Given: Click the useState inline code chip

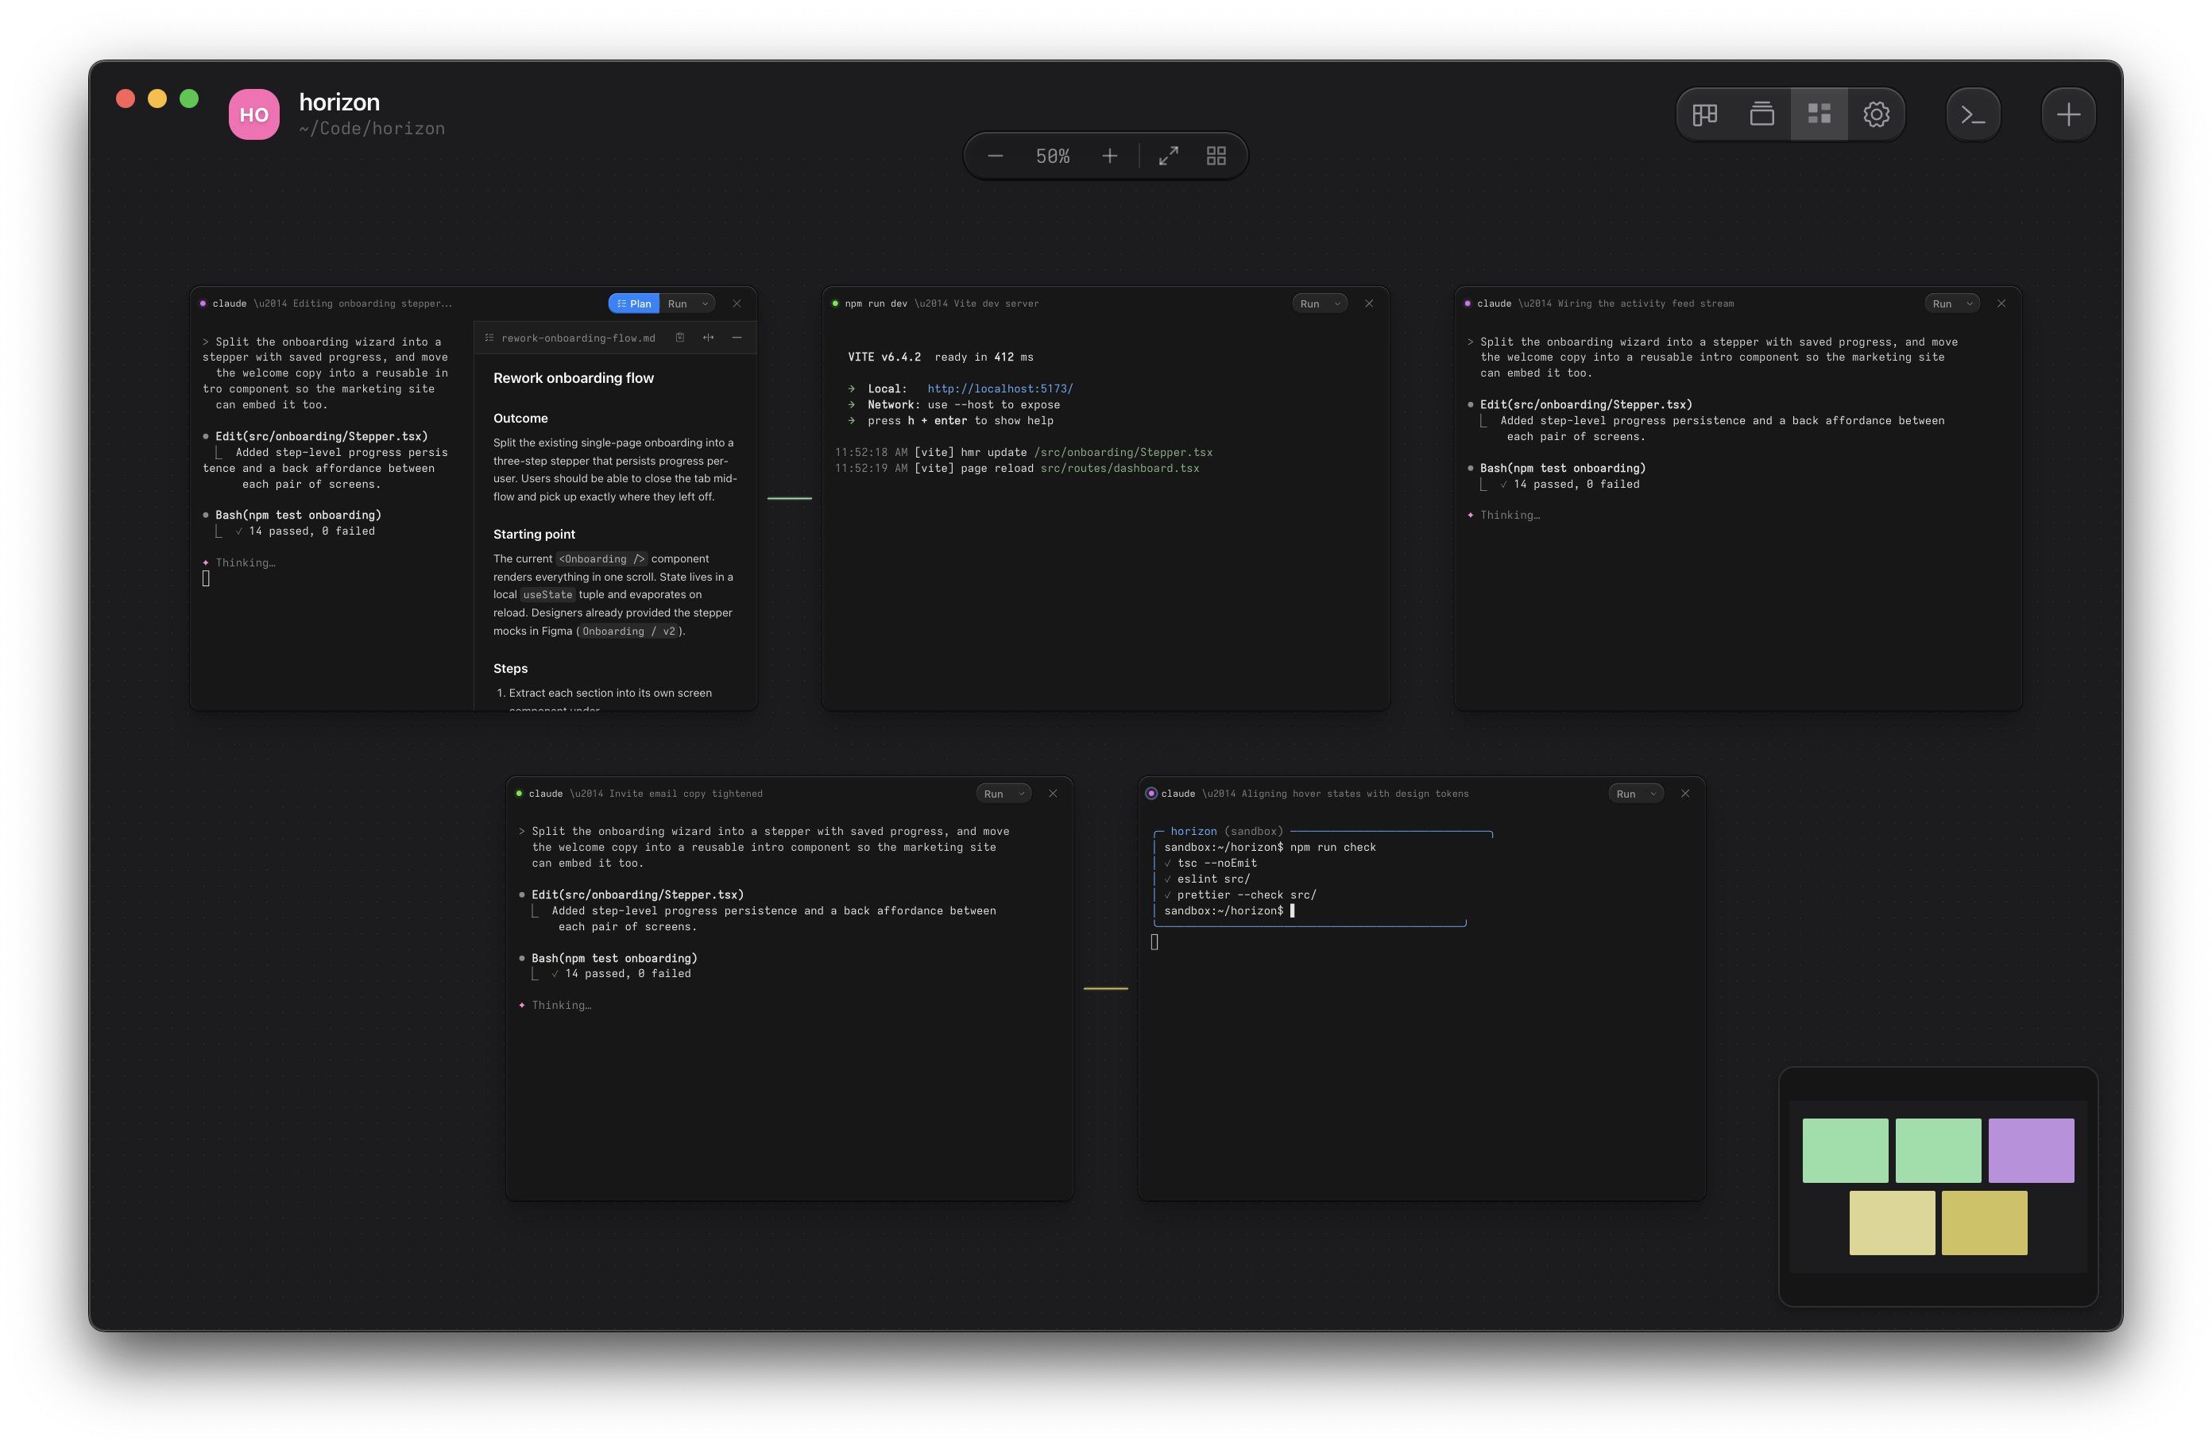Looking at the screenshot, I should click(547, 596).
